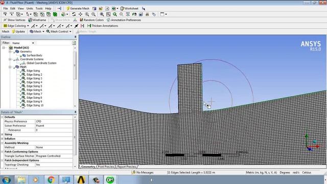Viewport: 327px width, 184px height.
Task: Open the View menu
Action: tap(20, 8)
